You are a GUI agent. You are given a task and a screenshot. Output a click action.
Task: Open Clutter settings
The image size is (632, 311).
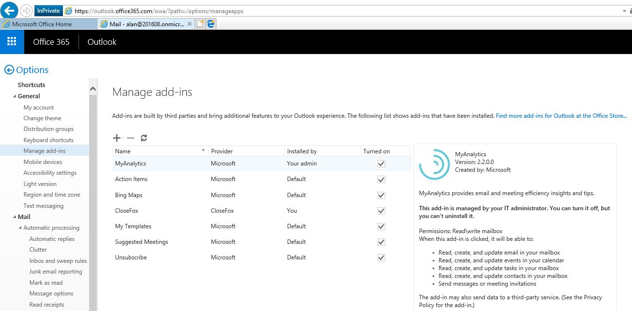(38, 250)
